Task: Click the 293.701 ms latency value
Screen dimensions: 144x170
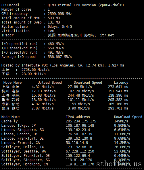Action: coord(118,108)
